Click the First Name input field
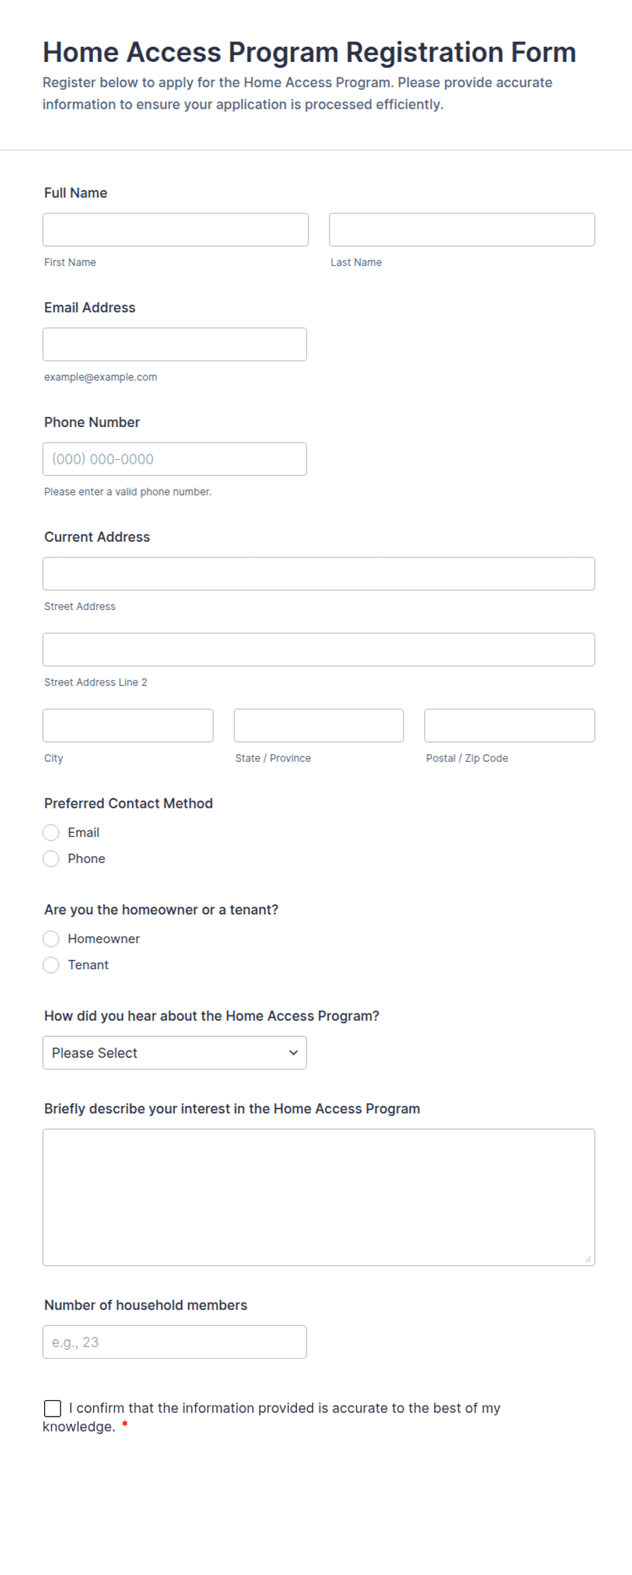Viewport: 632px width, 1575px height. click(x=175, y=230)
